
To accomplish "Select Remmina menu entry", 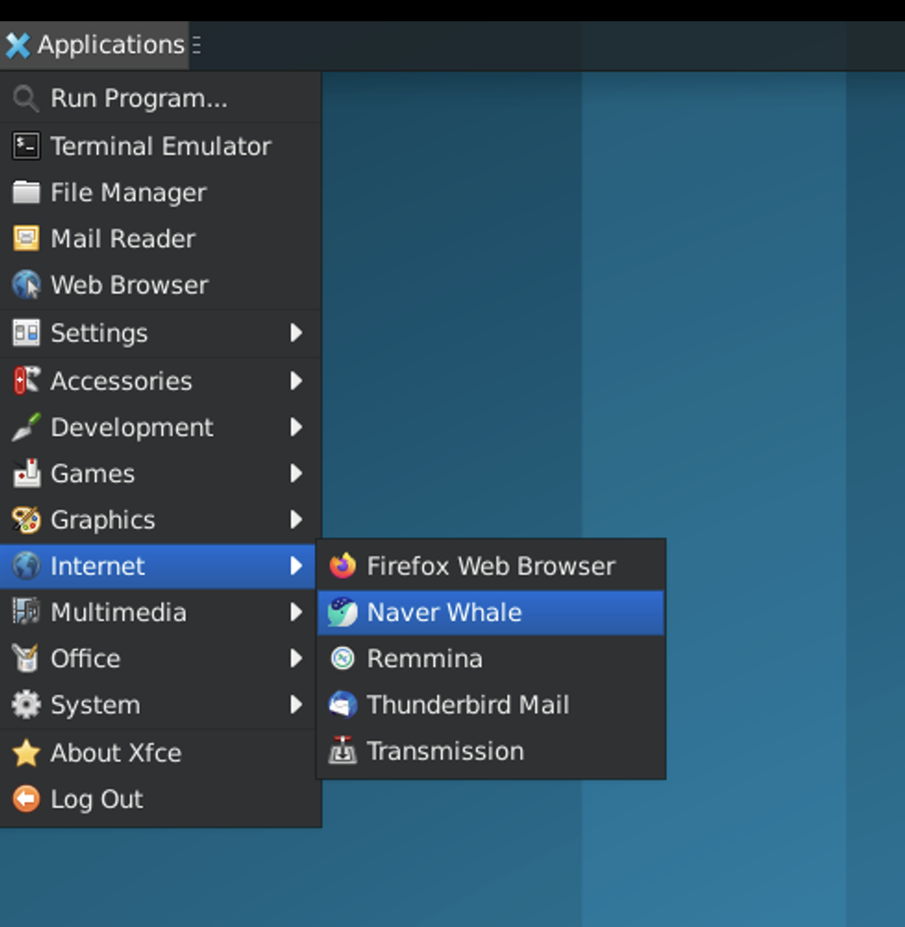I will (490, 659).
